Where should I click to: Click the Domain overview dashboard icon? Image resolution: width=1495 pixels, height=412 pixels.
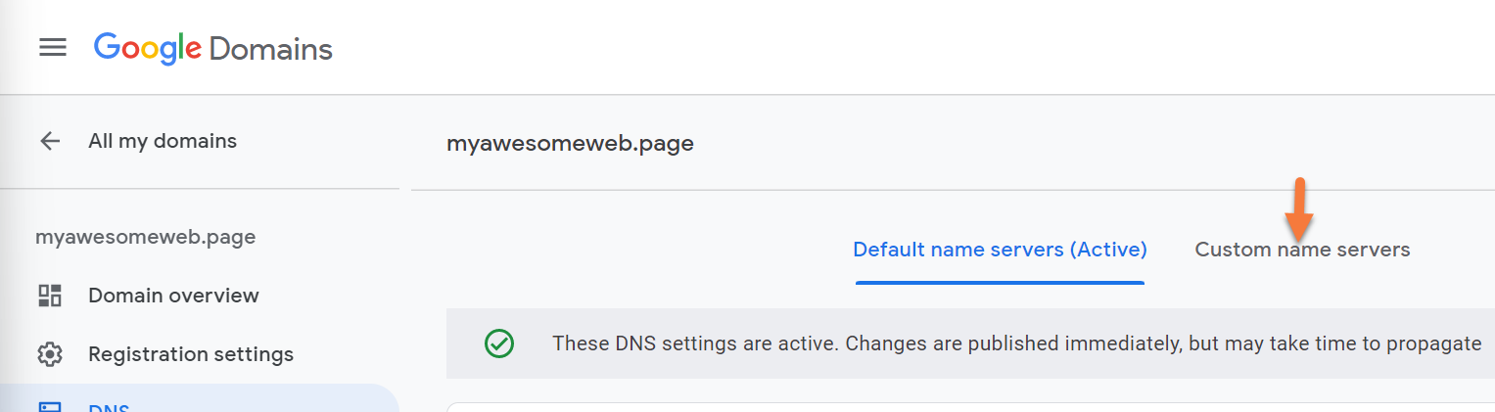coord(50,296)
